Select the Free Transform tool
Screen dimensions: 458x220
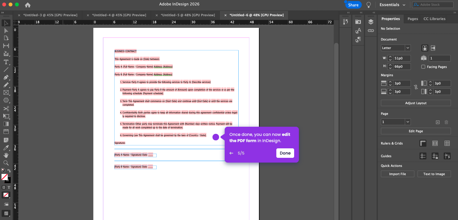pyautogui.click(x=6, y=116)
